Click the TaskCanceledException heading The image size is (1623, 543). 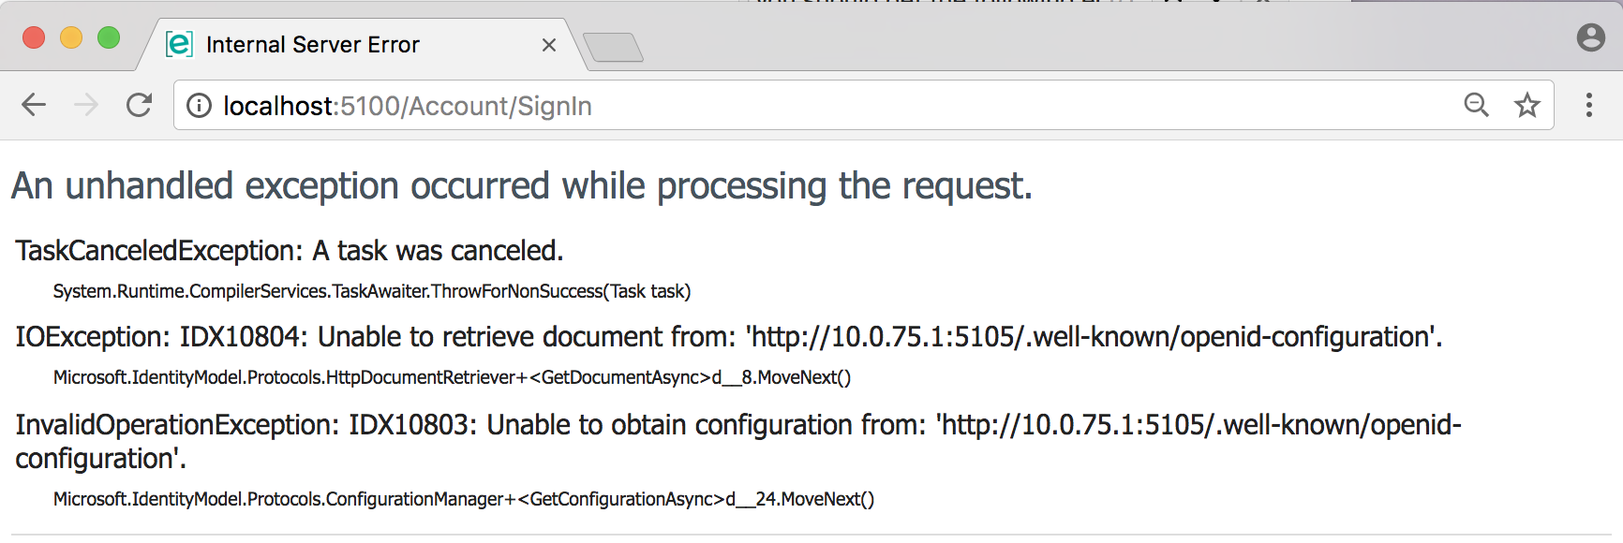[x=289, y=251]
